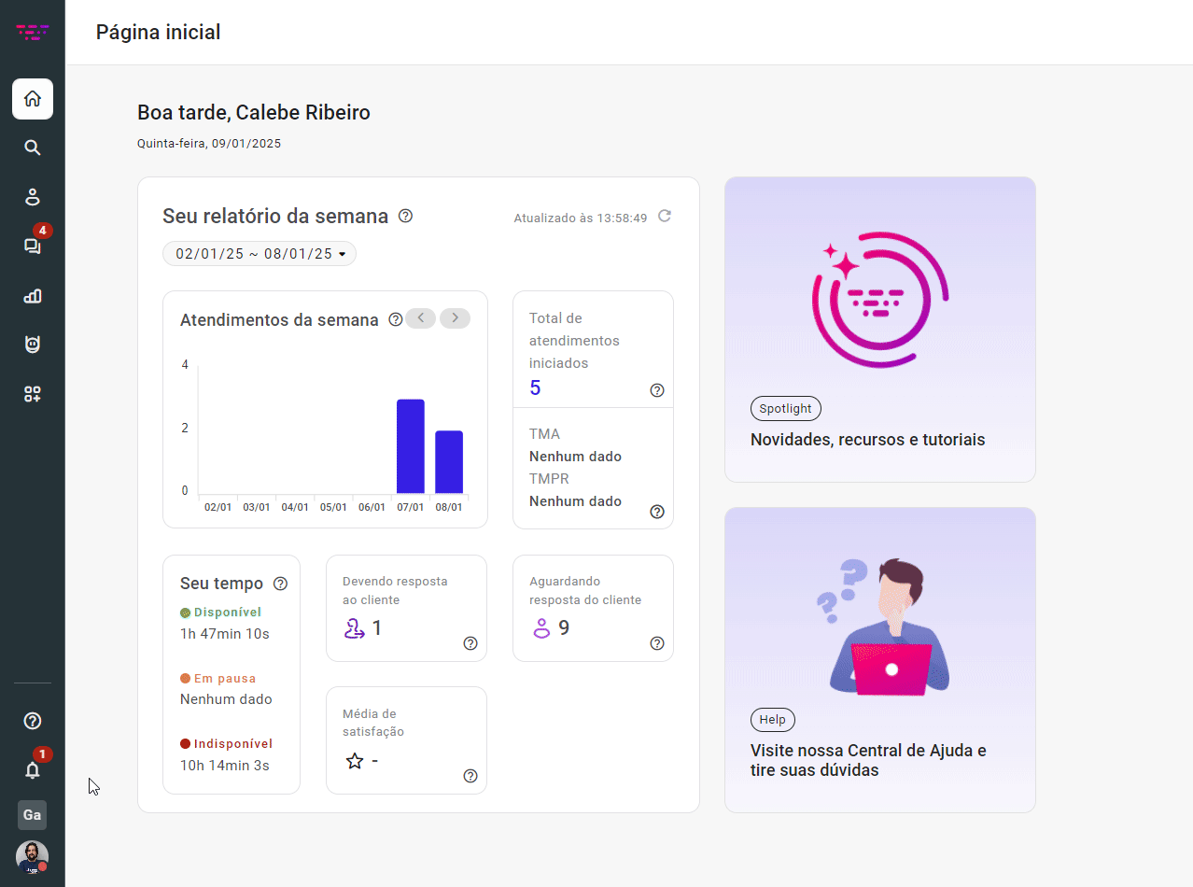Click the Spotlight tag label
This screenshot has width=1193, height=887.
coord(786,408)
